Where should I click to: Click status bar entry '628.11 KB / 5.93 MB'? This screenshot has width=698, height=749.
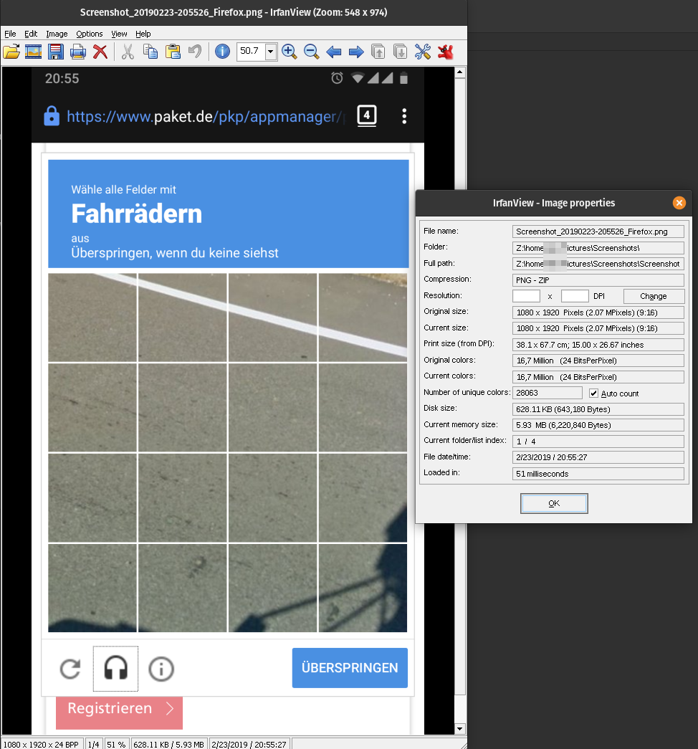(x=168, y=744)
